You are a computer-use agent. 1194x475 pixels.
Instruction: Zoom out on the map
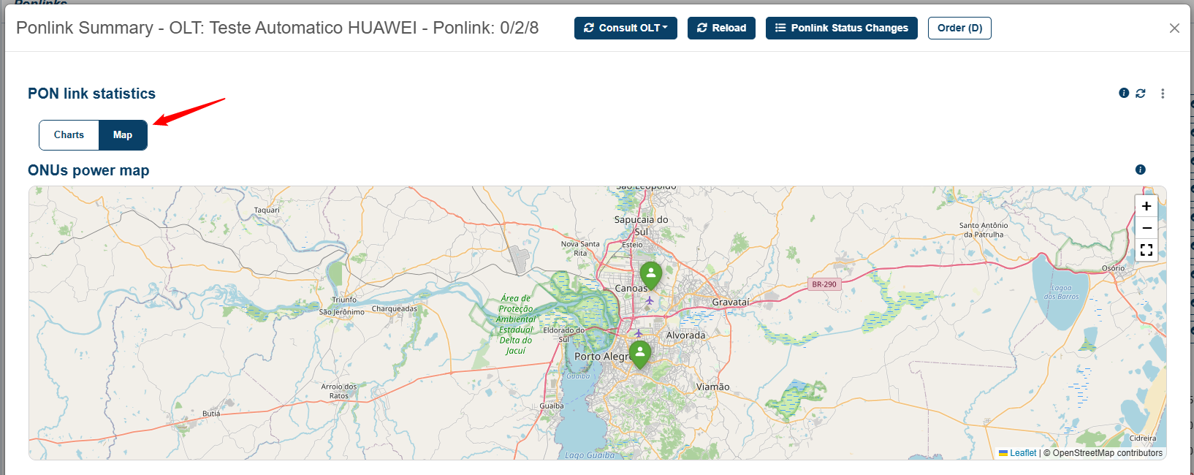coord(1147,228)
